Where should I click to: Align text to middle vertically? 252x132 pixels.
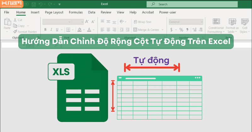(x=108, y=21)
